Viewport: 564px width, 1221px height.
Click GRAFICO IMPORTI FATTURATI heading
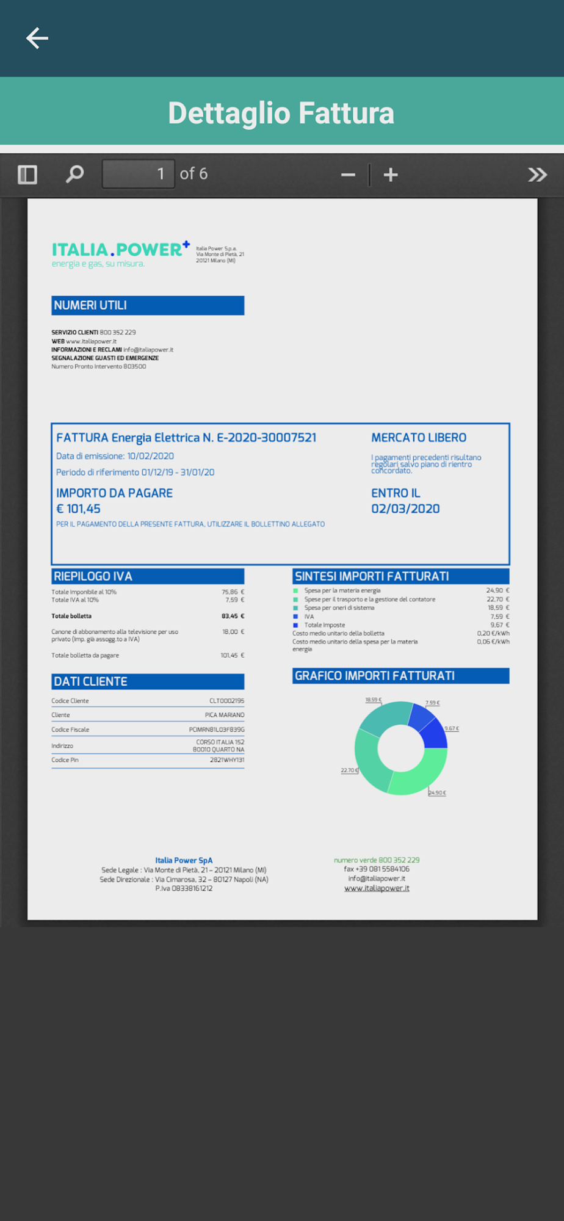click(x=401, y=676)
